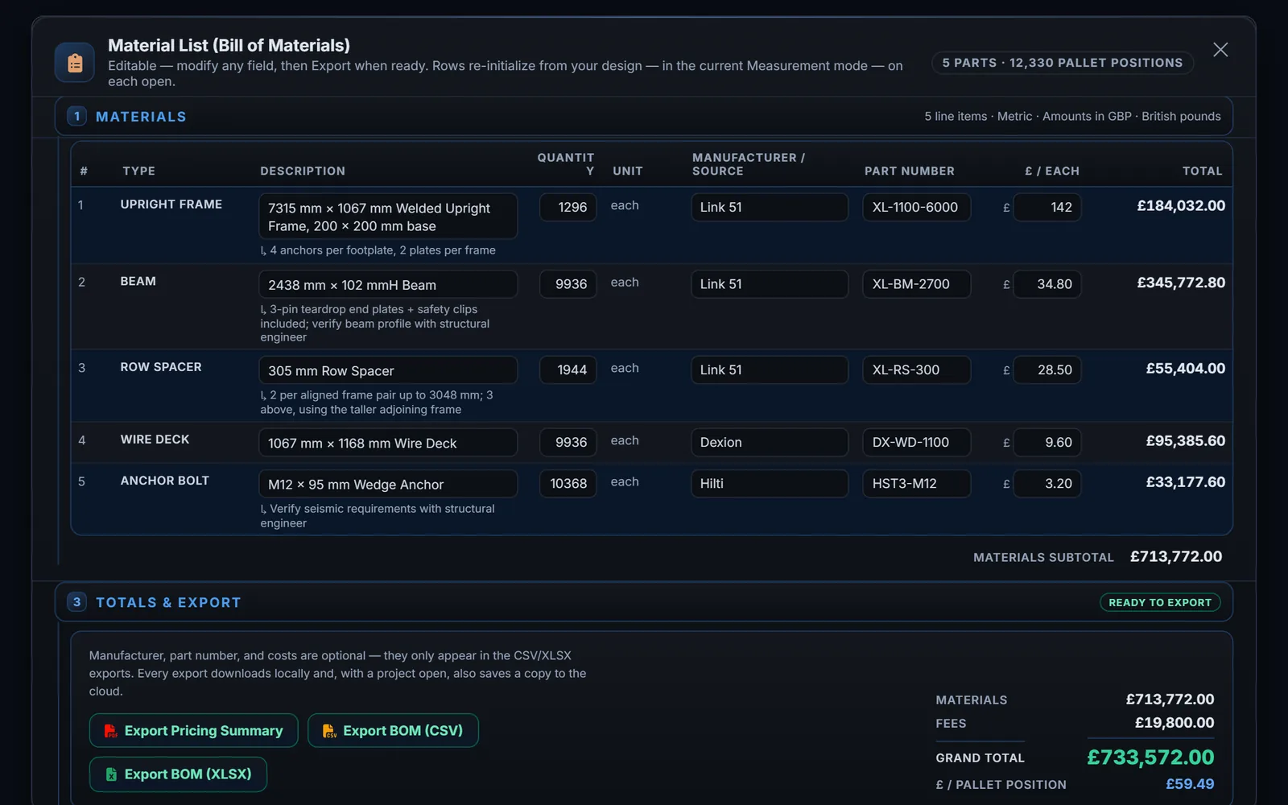The width and height of the screenshot is (1288, 805).
Task: Collapse the Totals & Export section header
Action: (643, 602)
